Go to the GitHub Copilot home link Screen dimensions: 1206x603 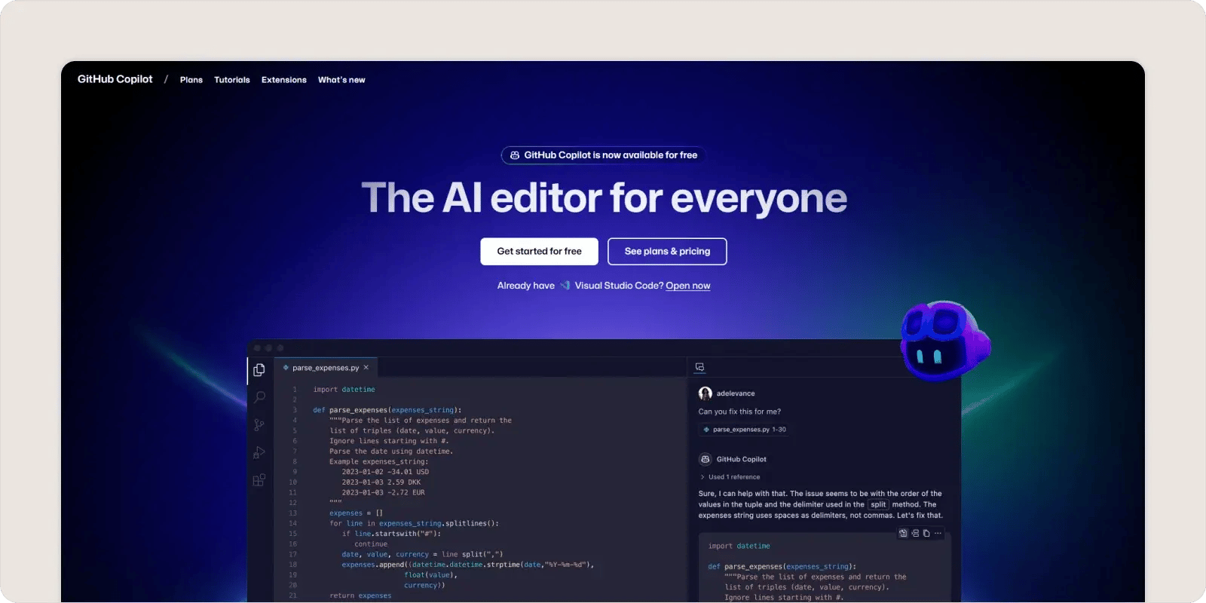115,79
